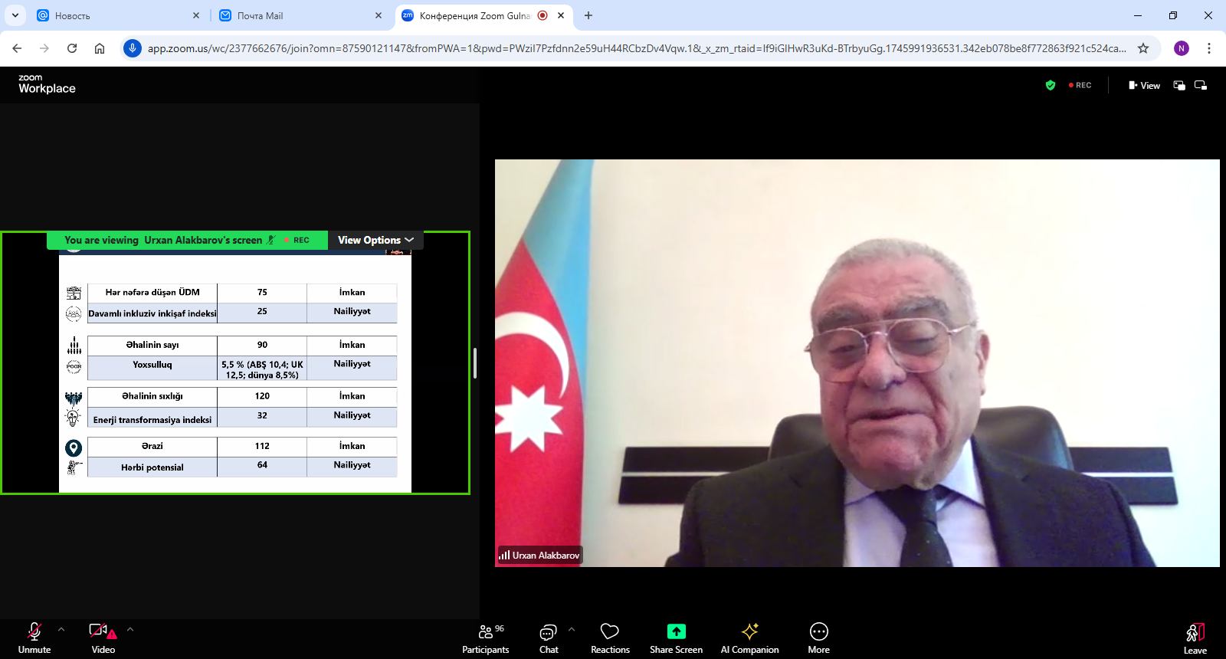Image resolution: width=1226 pixels, height=659 pixels.
Task: Expand chat options arrow next to Chat
Action: pos(572,629)
